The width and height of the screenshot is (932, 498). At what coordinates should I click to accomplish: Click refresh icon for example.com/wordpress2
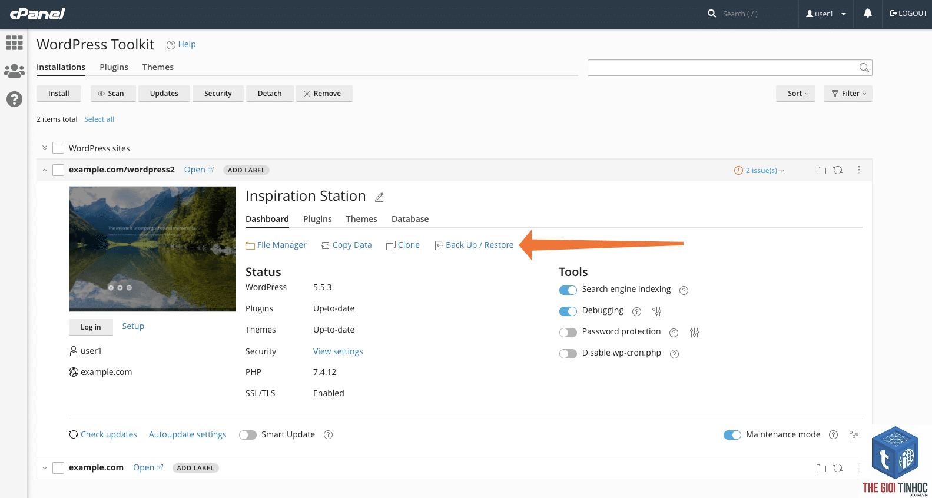click(x=838, y=170)
